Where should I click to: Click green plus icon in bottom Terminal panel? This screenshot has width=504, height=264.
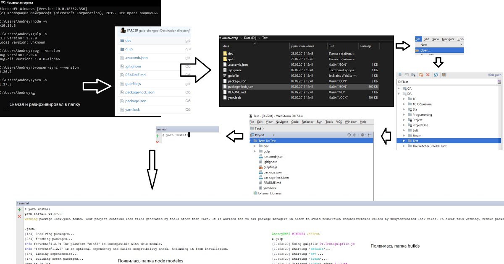19,209
